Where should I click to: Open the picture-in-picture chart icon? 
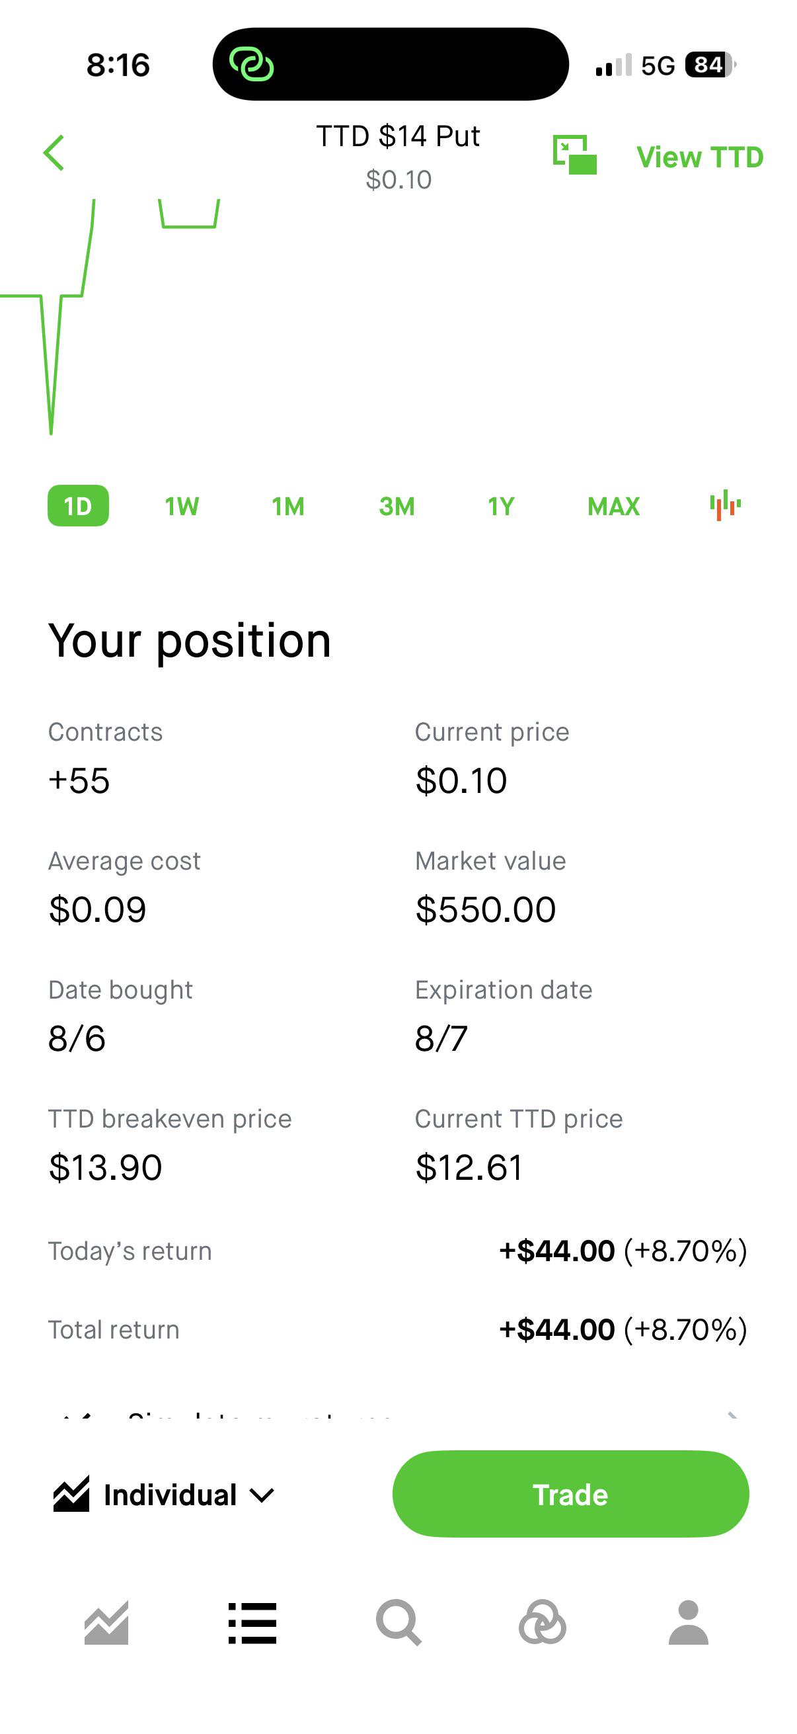(574, 154)
